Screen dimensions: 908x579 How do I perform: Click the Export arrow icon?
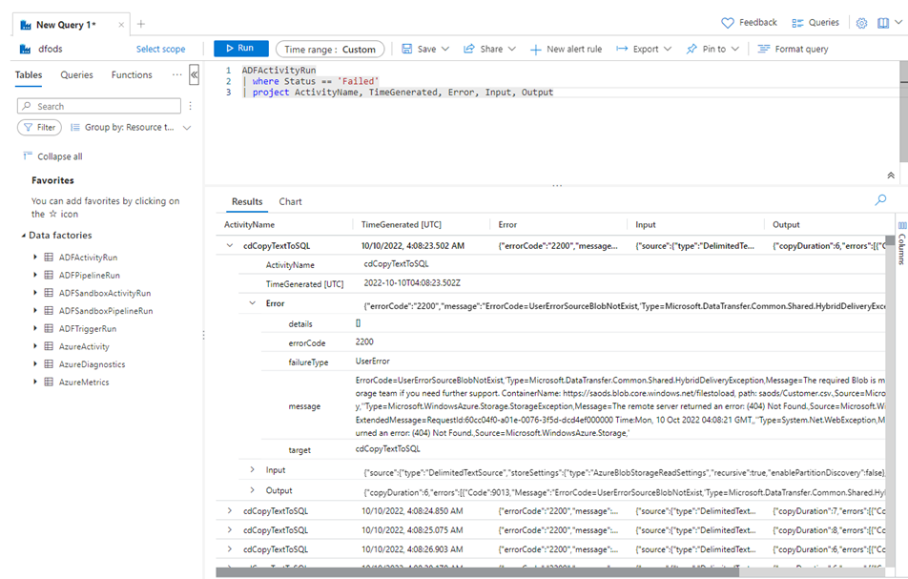[622, 49]
